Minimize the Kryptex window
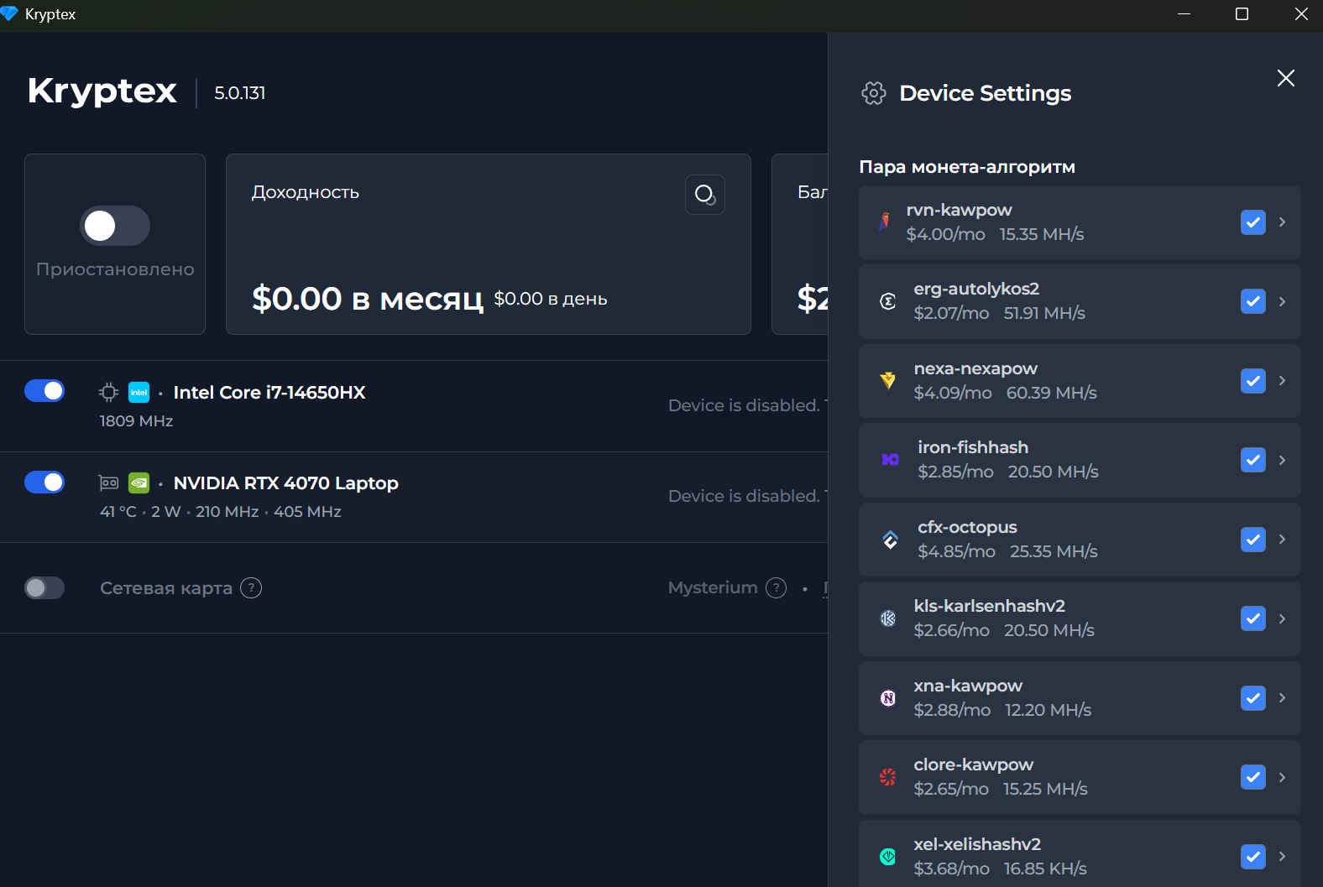 tap(1184, 14)
